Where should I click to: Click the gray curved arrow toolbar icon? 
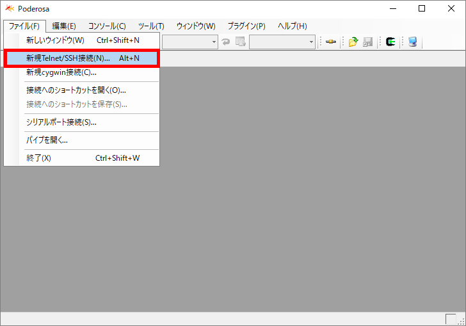[226, 42]
